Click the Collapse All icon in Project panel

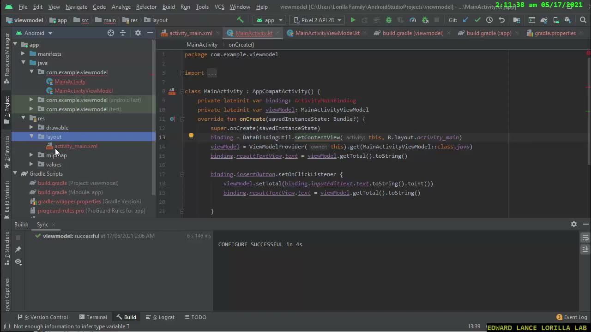point(123,33)
